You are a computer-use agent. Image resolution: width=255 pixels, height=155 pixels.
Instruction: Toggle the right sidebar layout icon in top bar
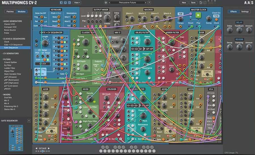[x=69, y=3]
